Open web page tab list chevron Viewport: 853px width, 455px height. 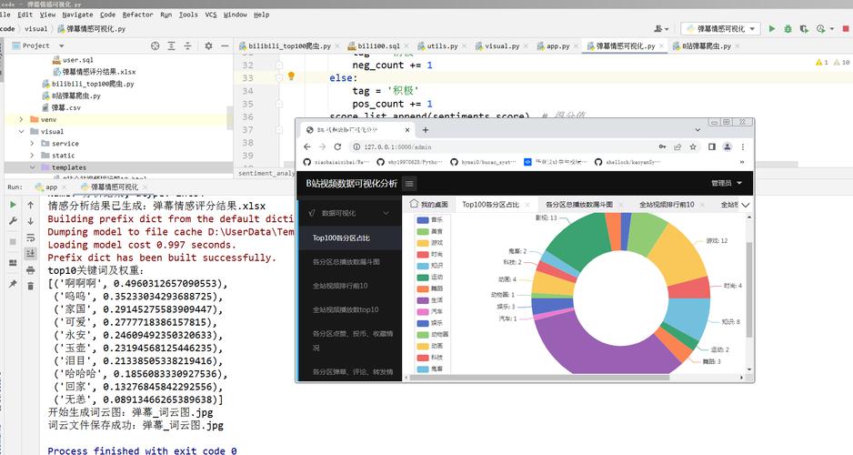click(x=746, y=205)
